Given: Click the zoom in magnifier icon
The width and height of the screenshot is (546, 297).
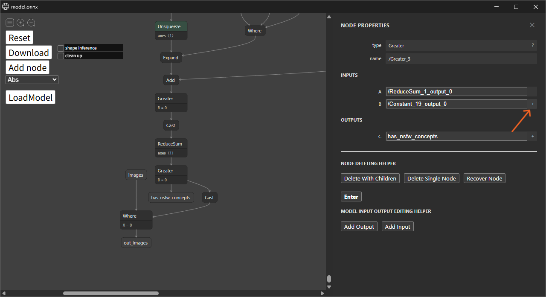Looking at the screenshot, I should click(x=20, y=23).
